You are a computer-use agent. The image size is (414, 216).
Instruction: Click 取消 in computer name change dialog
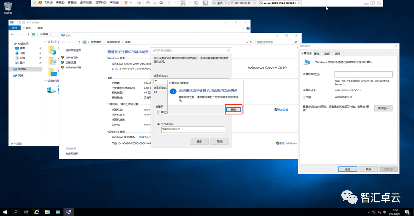pos(220,142)
